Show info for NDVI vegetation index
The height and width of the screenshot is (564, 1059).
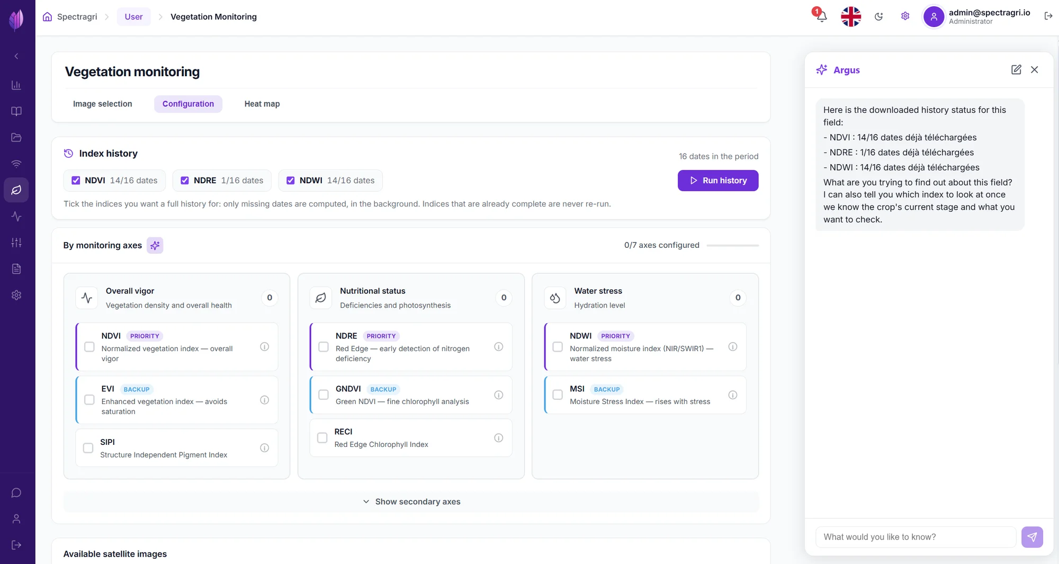[265, 347]
